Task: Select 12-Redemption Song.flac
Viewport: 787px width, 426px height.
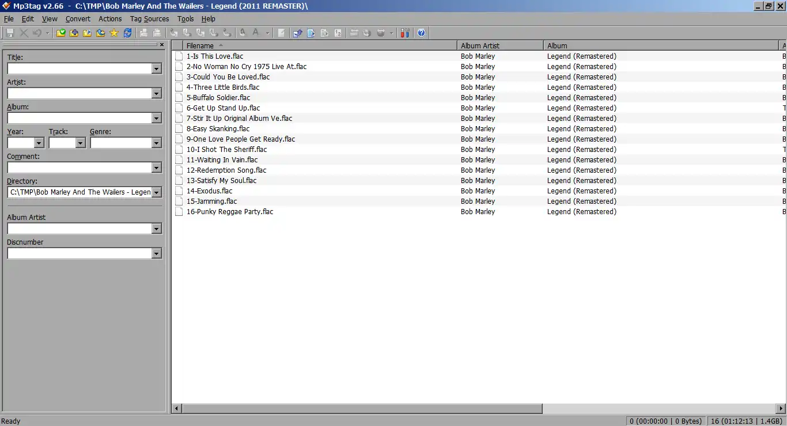Action: pyautogui.click(x=226, y=170)
